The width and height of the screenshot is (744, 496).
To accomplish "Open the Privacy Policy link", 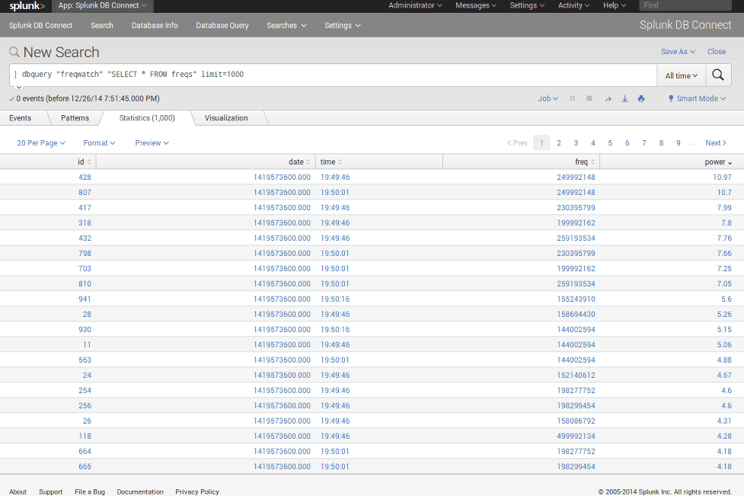I will (197, 491).
